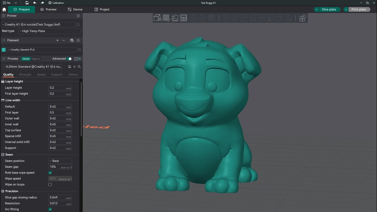Open Printer settings gear icon

pyautogui.click(x=78, y=16)
